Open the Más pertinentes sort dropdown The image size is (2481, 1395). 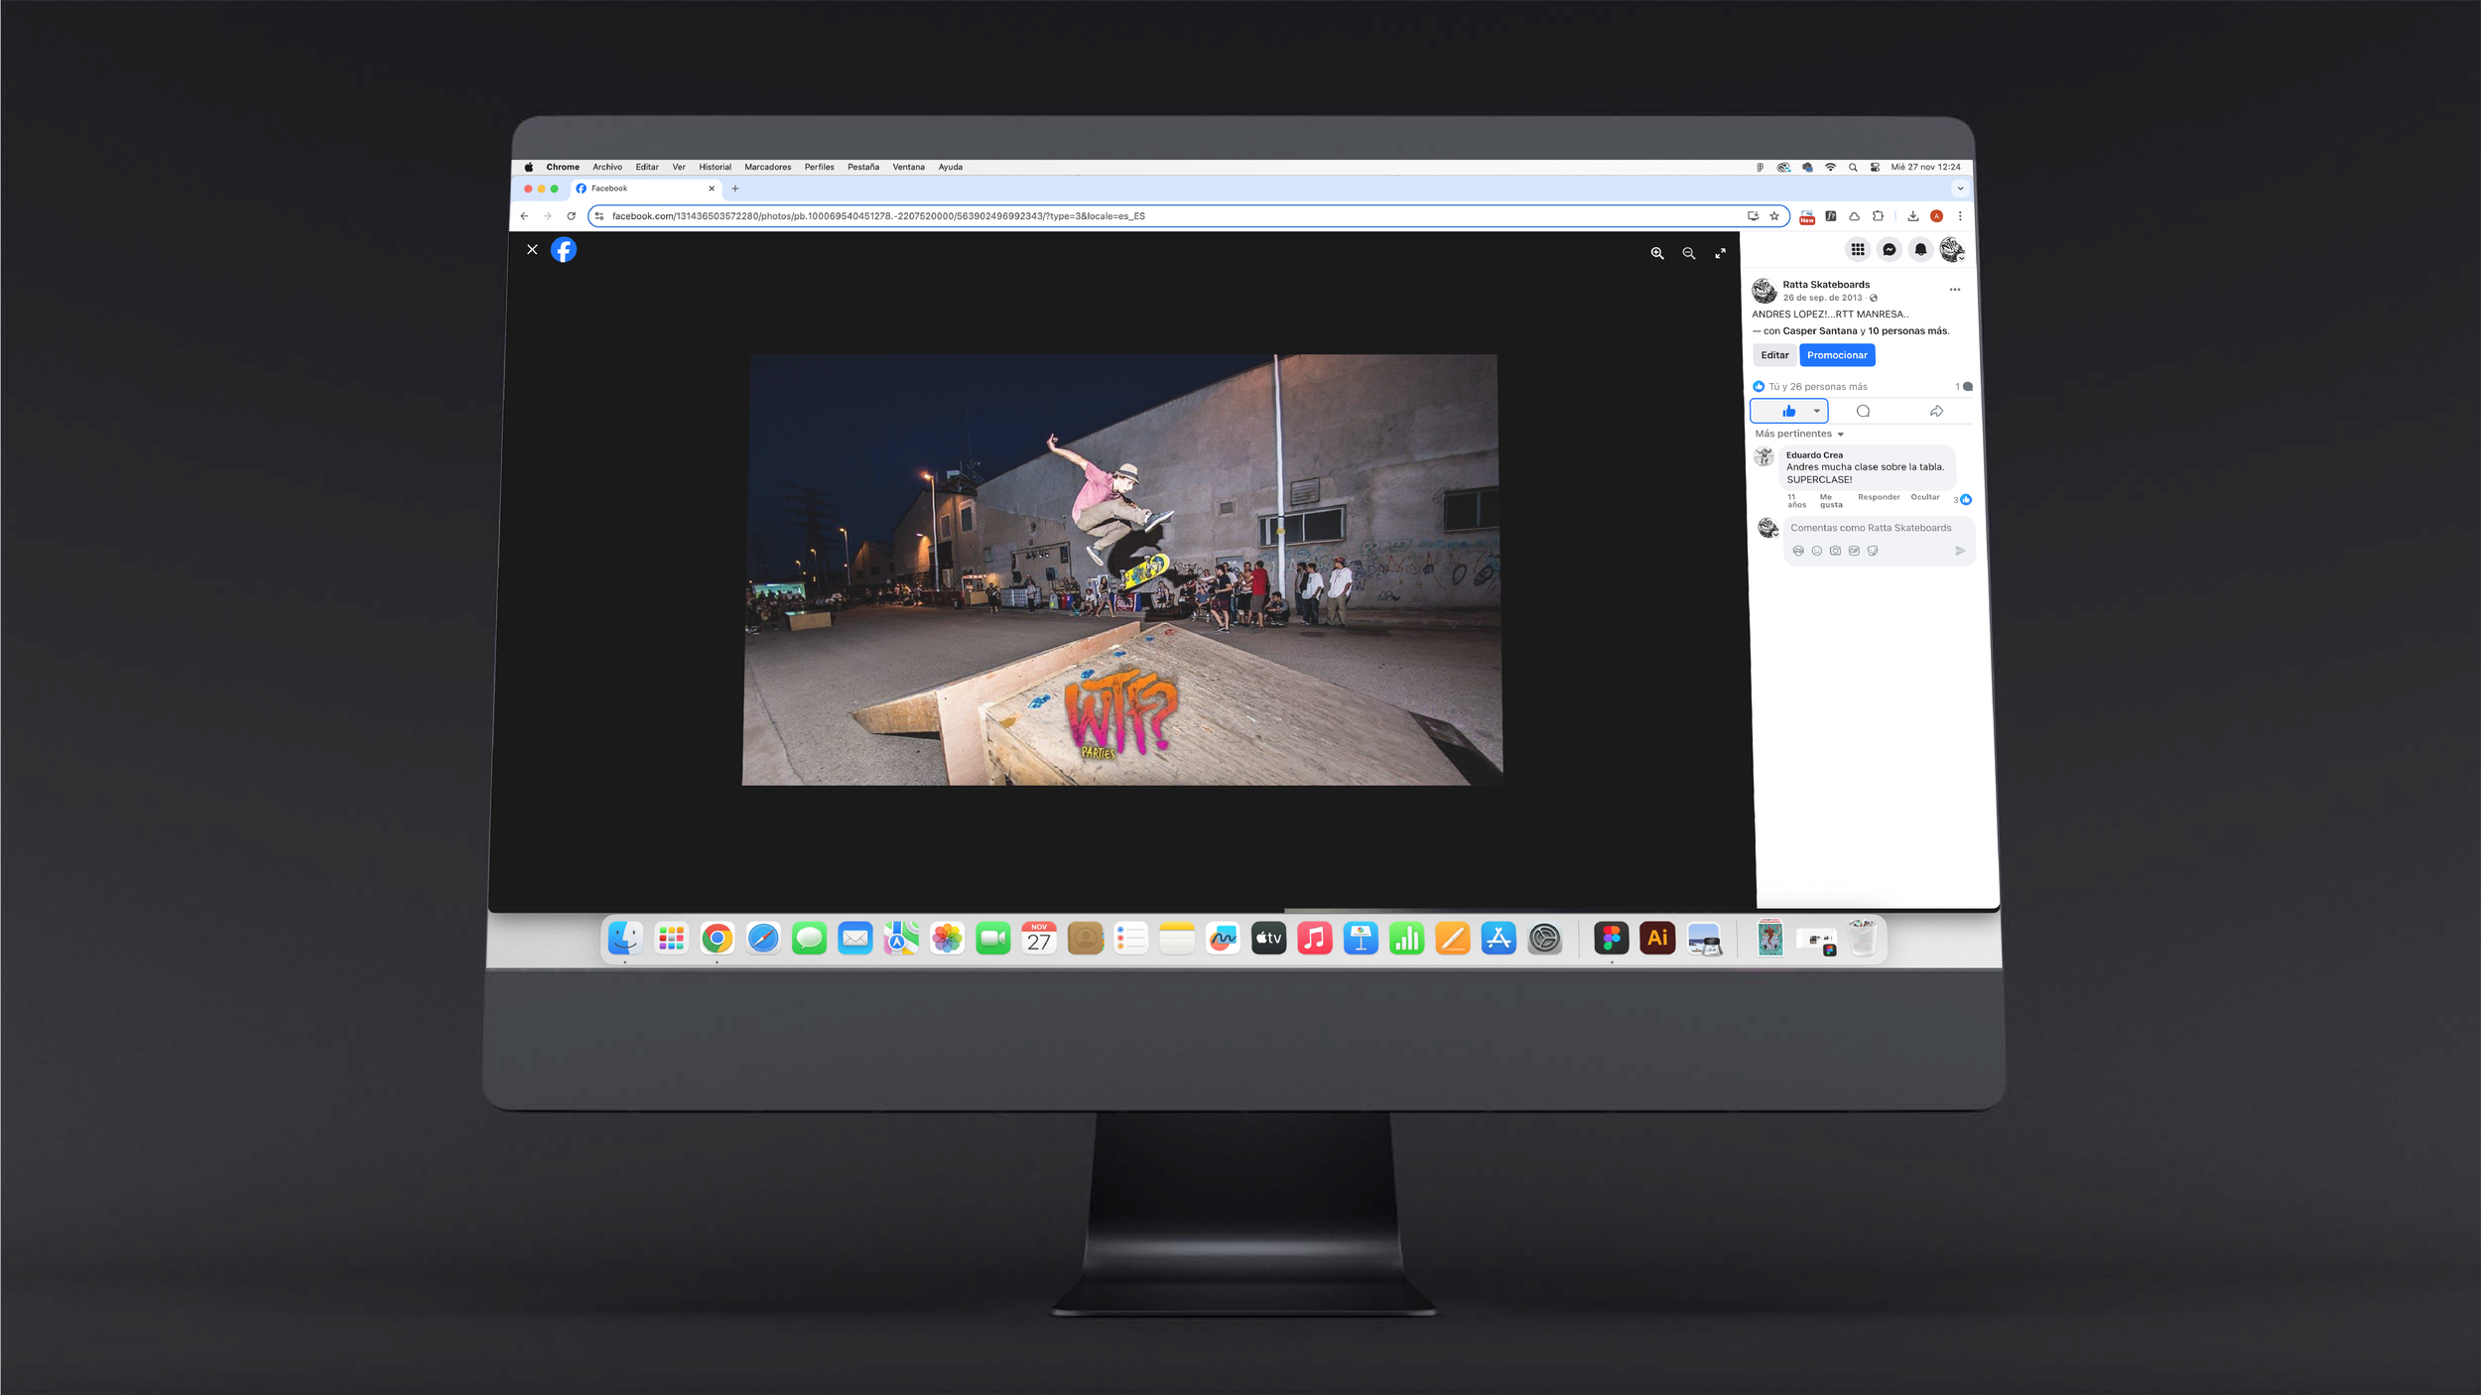click(1798, 435)
